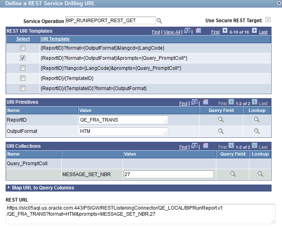Close the Define a REST Service Drilling URL dialog

(279, 3)
